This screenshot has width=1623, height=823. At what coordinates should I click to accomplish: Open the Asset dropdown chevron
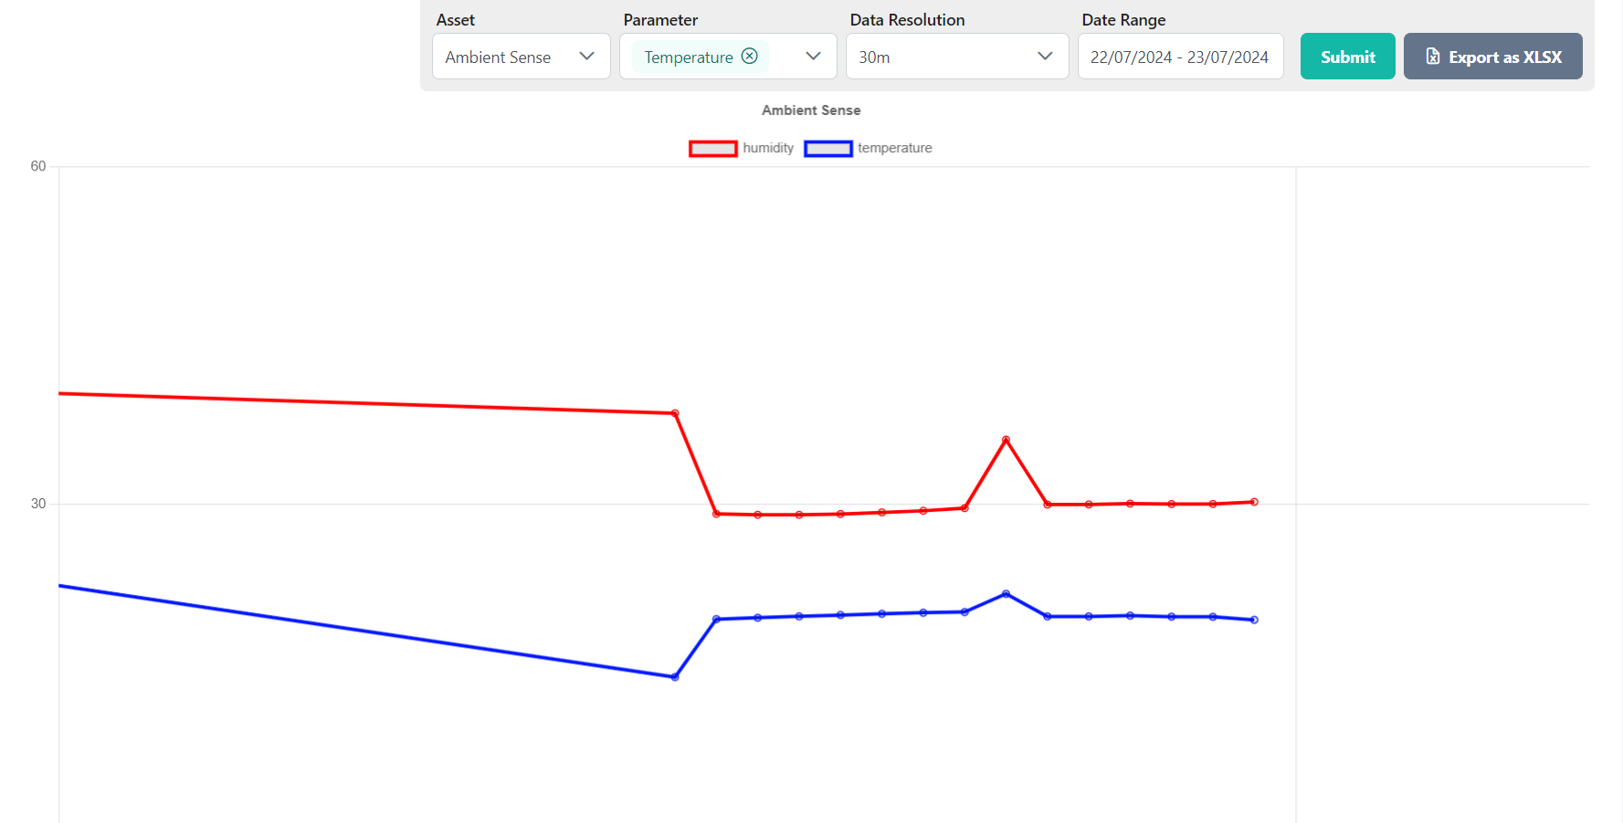point(586,57)
